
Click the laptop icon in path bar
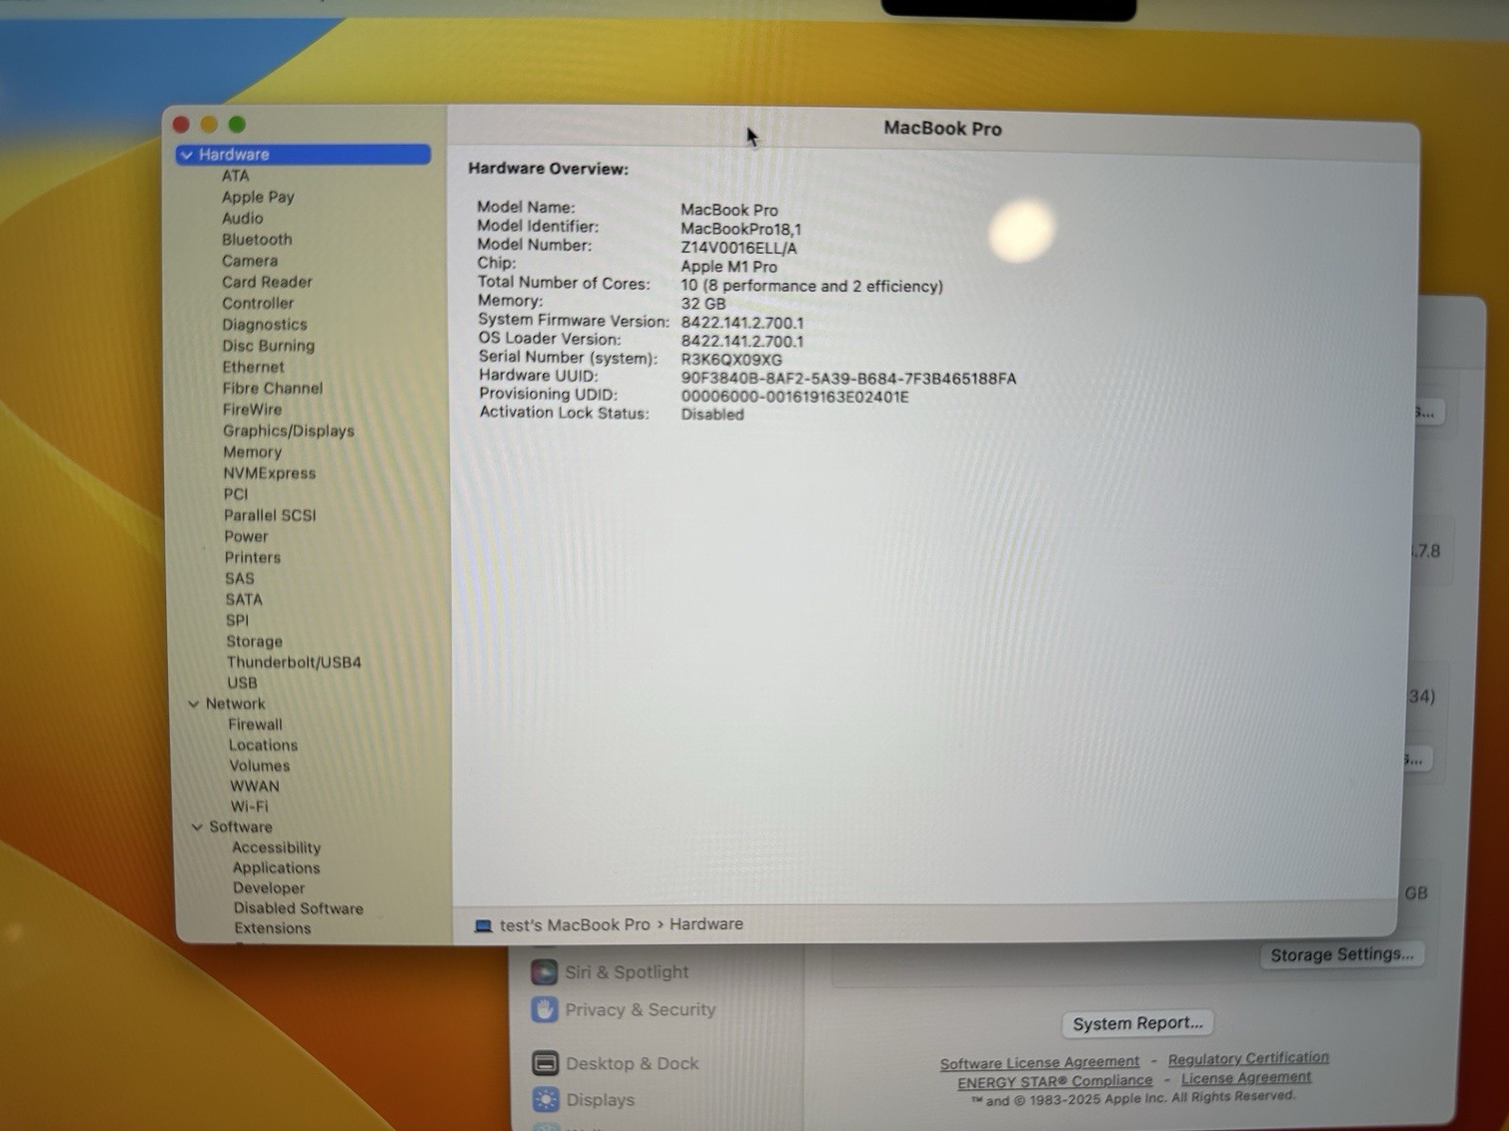pos(484,926)
